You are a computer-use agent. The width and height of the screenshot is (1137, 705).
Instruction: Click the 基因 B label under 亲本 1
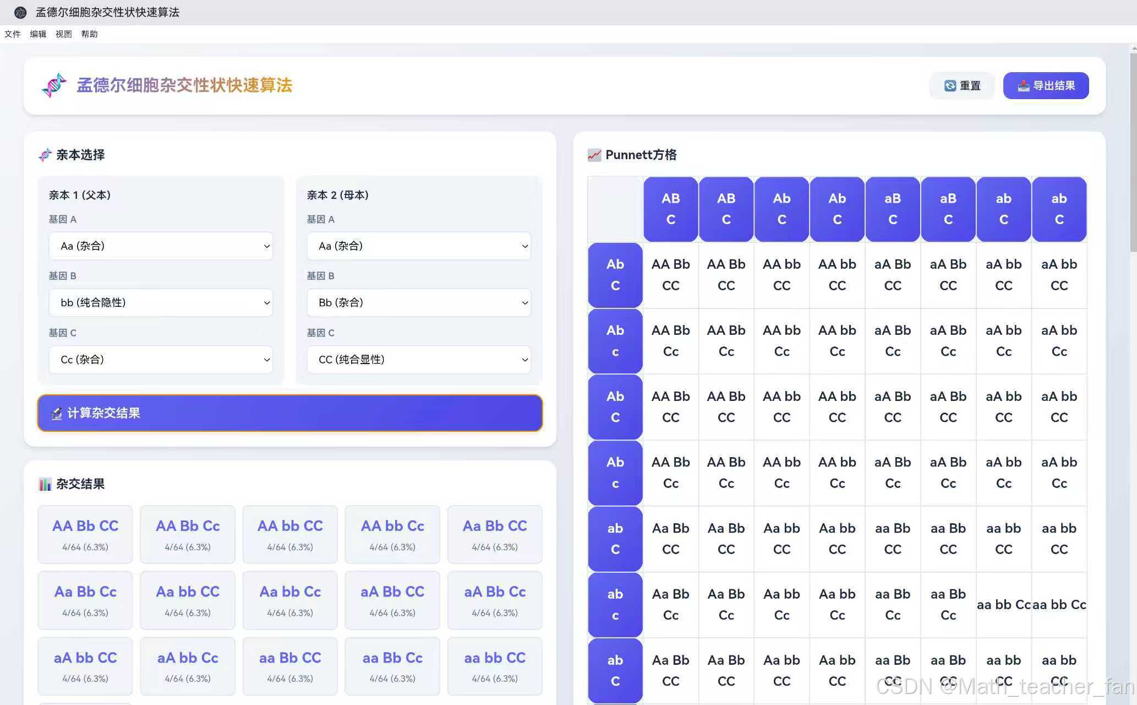63,276
